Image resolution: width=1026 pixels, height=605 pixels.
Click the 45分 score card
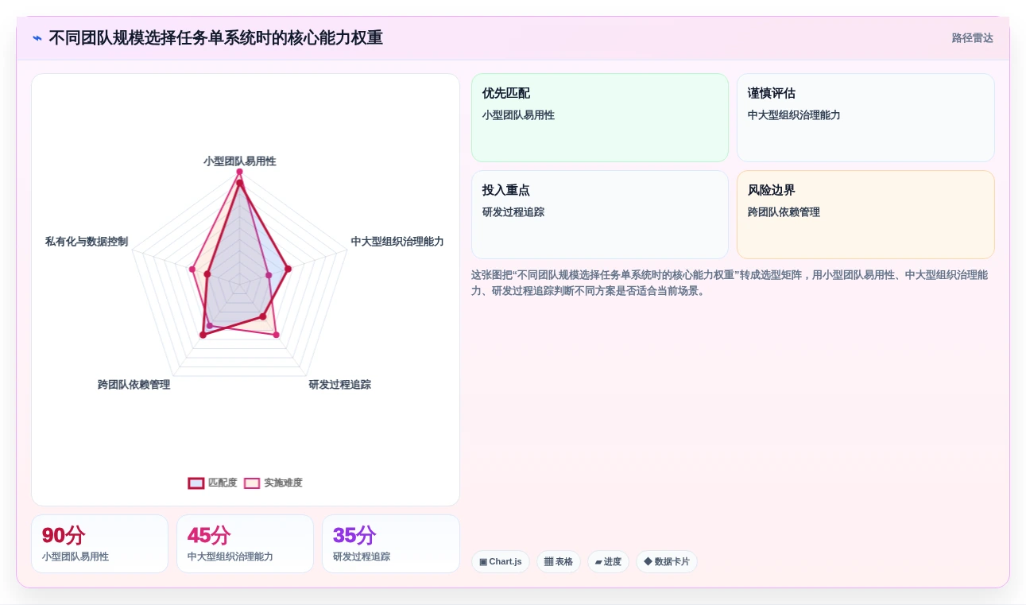245,544
